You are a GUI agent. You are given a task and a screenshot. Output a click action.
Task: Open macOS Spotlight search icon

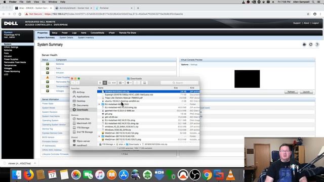[x=313, y=2]
